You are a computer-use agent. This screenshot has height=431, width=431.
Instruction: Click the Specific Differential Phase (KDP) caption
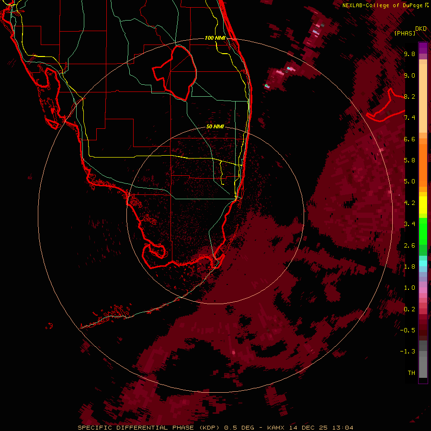coord(148,428)
